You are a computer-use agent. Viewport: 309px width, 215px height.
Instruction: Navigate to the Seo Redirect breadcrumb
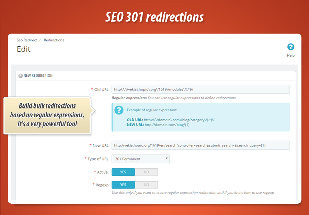coord(26,40)
